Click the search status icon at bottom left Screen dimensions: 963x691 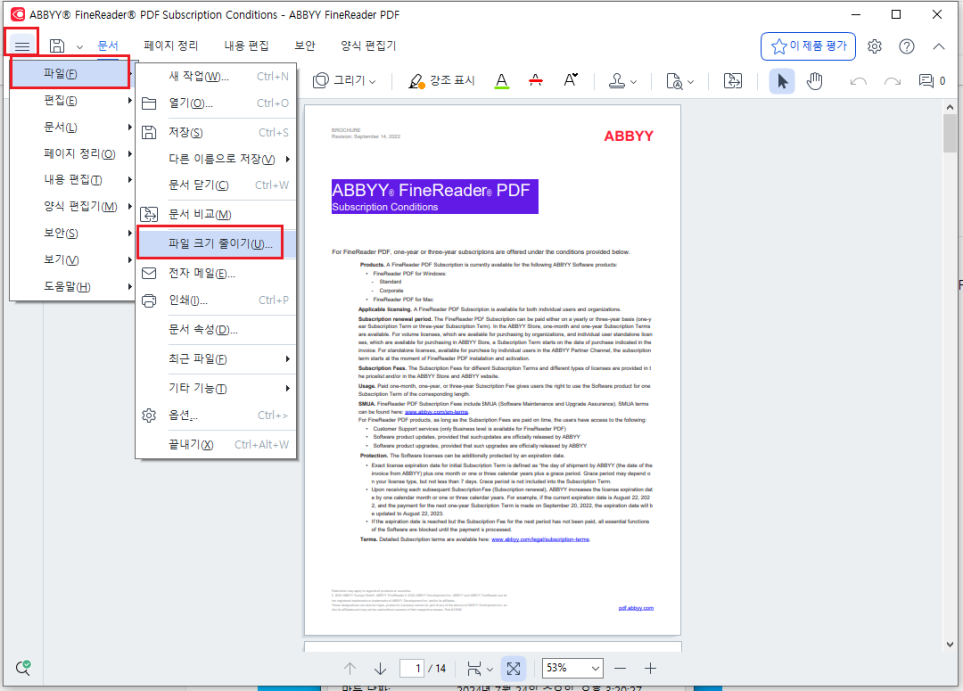23,668
